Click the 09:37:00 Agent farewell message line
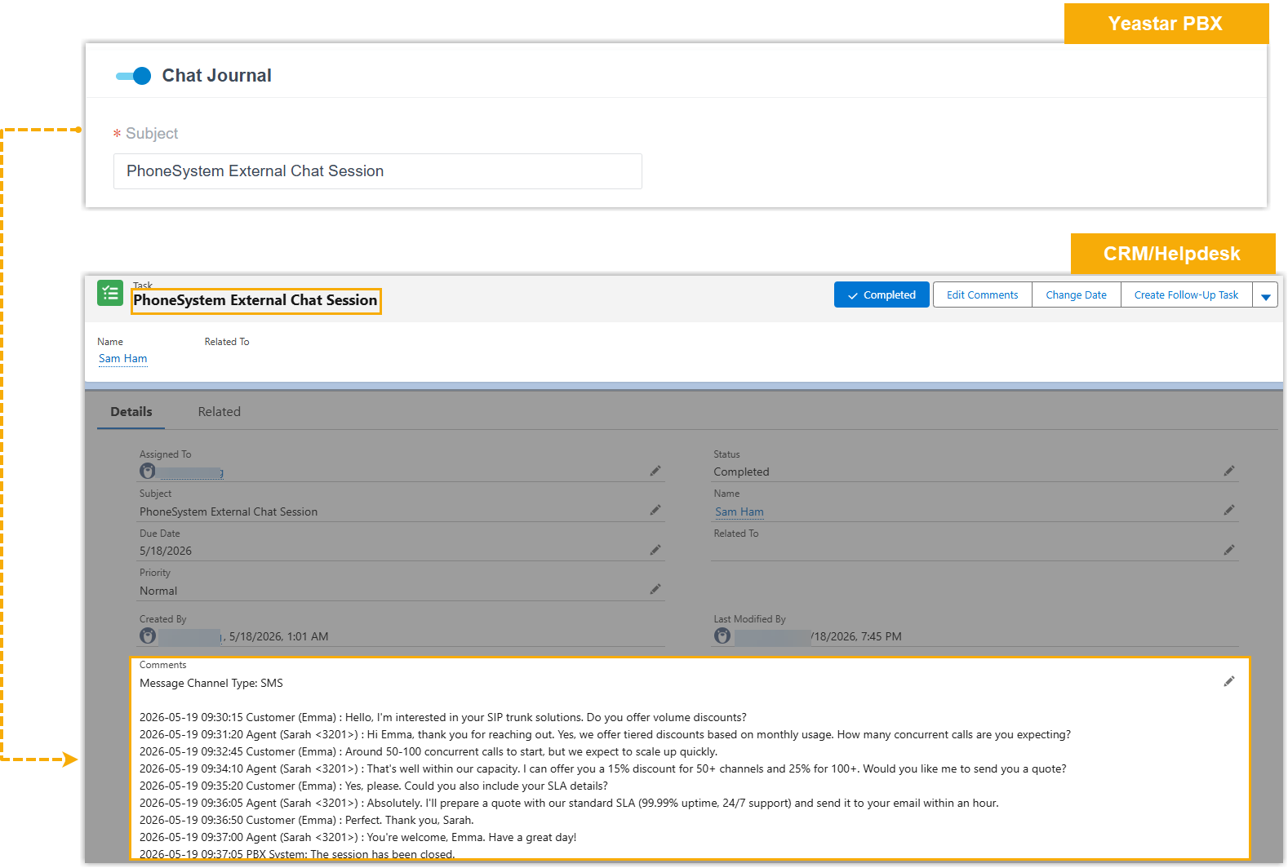The image size is (1288, 868). click(x=358, y=837)
